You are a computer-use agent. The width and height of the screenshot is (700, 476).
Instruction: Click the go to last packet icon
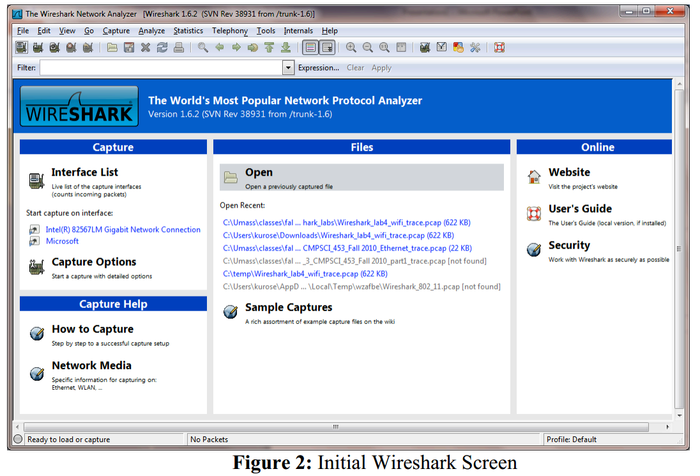[285, 47]
